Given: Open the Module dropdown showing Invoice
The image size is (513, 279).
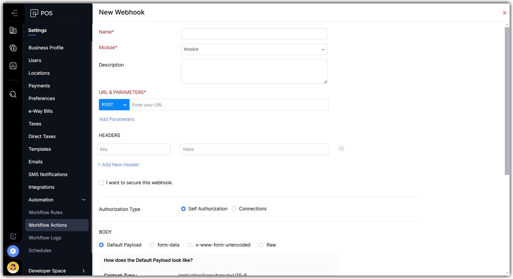Looking at the screenshot, I should tap(254, 49).
